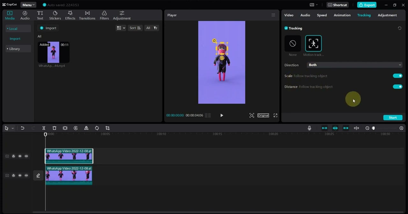Select None in the Tracking panel
The image size is (408, 214).
(x=292, y=43)
